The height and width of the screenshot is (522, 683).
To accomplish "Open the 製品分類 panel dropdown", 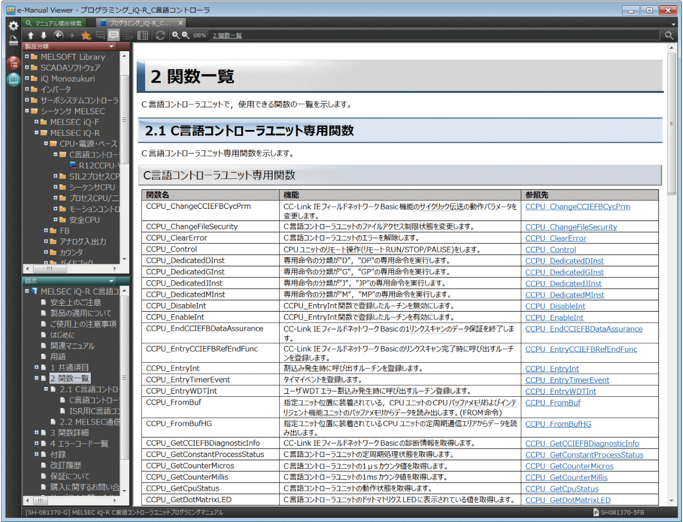I will coord(112,47).
